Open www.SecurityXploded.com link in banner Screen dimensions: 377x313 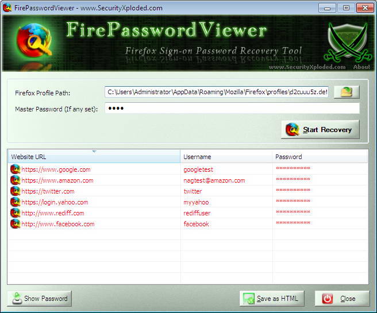307,67
